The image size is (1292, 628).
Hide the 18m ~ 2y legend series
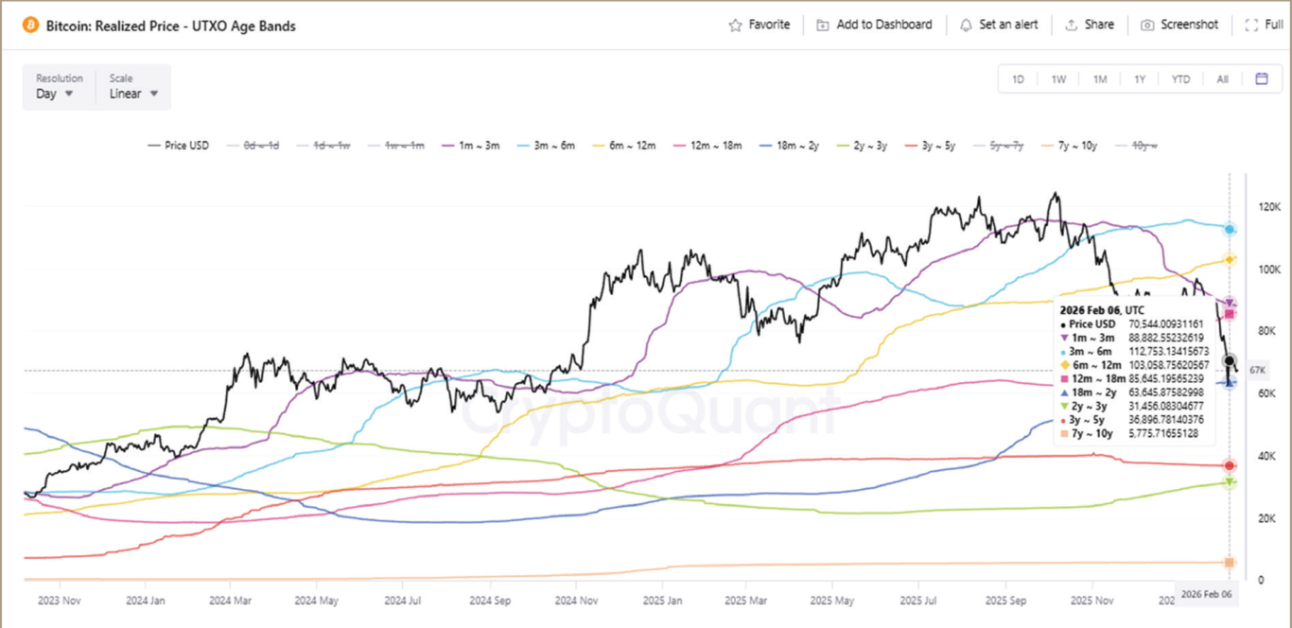click(792, 146)
